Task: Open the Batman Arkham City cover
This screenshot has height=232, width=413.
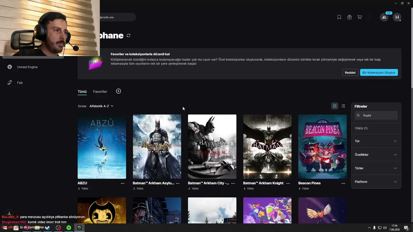Action: [x=212, y=147]
